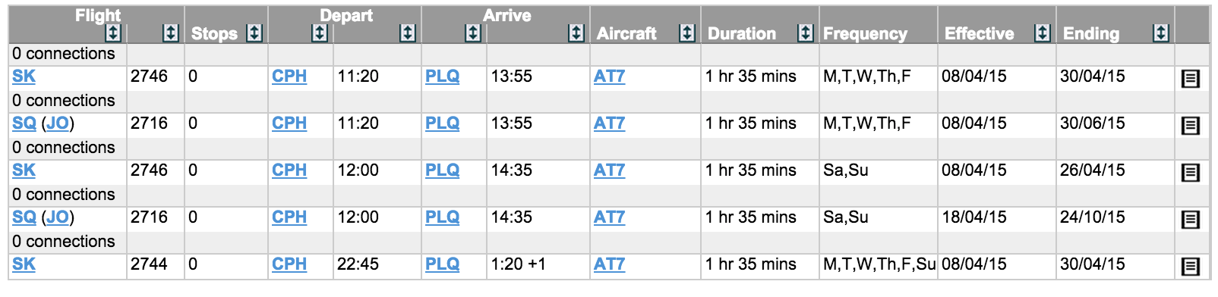1218x297 pixels.
Task: Open CPH airport link for 22:45 departure
Action: click(289, 264)
